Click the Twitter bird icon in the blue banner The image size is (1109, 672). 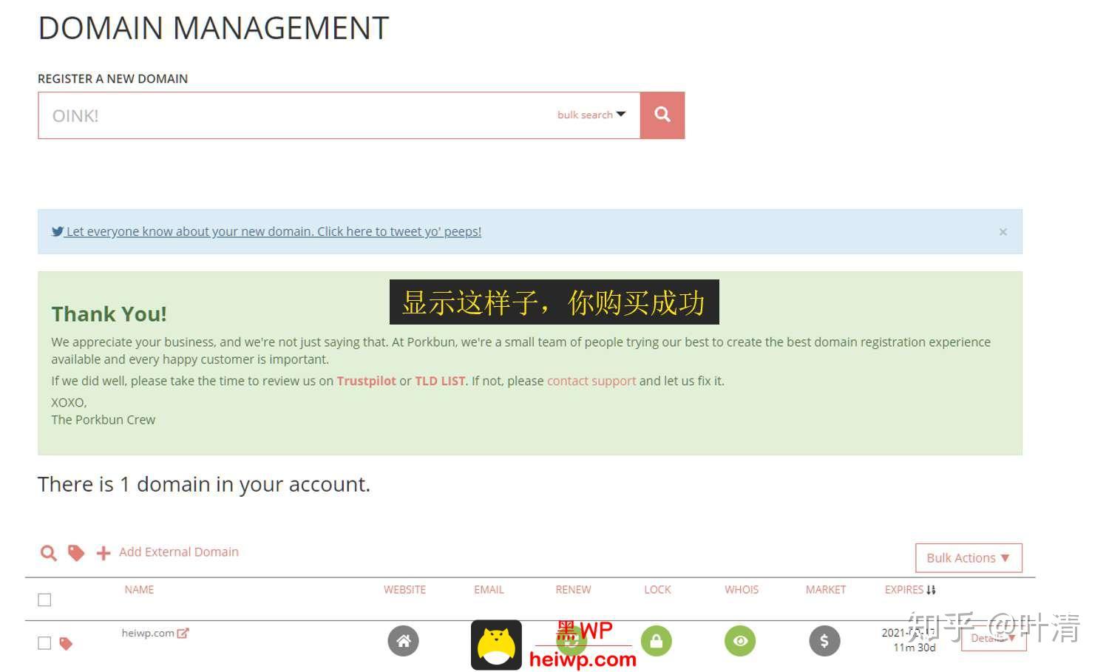click(58, 231)
